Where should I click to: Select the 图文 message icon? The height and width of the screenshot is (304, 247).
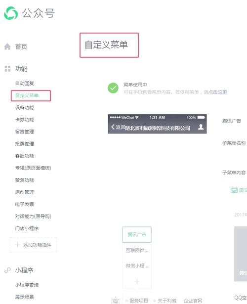click(234, 190)
